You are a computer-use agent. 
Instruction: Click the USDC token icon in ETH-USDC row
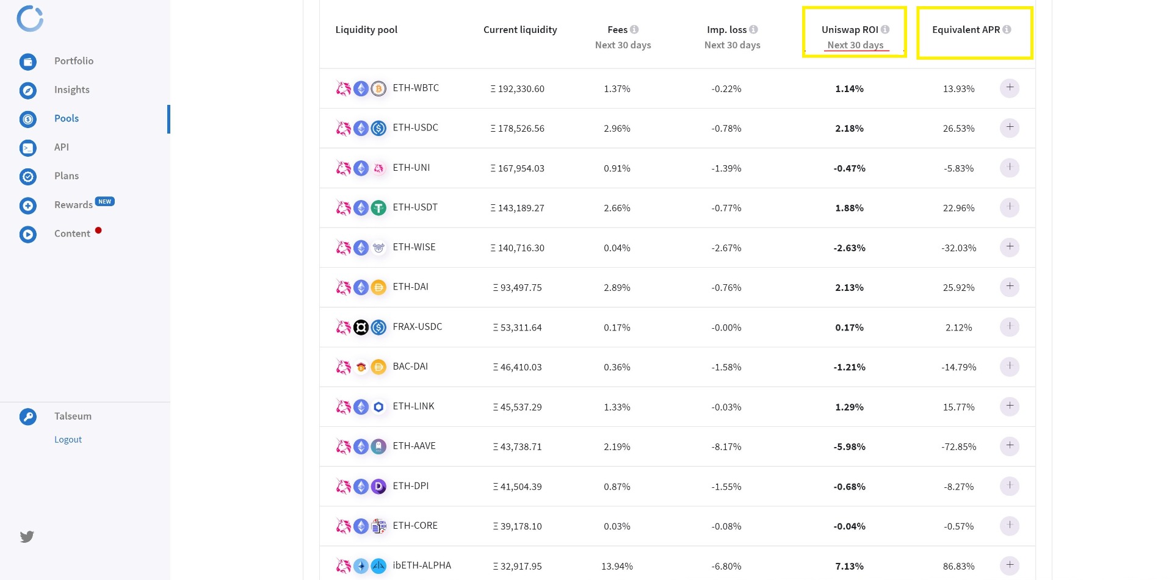(x=378, y=129)
